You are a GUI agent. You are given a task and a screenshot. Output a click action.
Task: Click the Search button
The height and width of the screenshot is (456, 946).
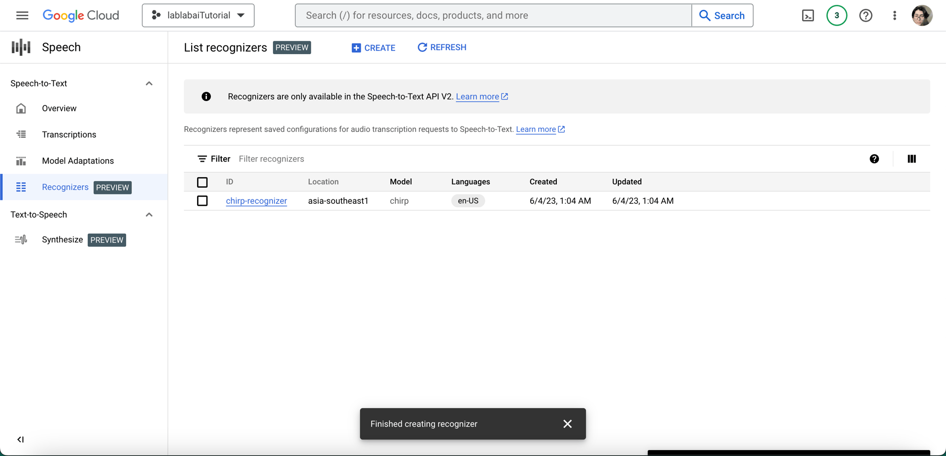point(722,15)
